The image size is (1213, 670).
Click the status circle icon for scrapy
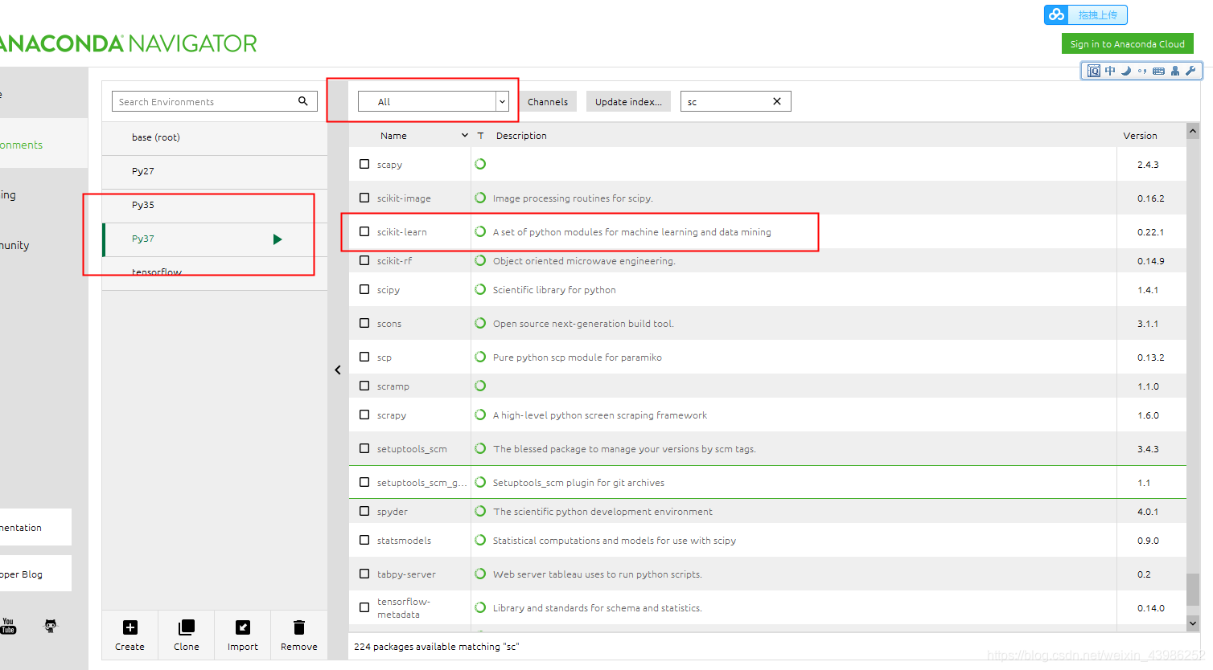pos(480,415)
